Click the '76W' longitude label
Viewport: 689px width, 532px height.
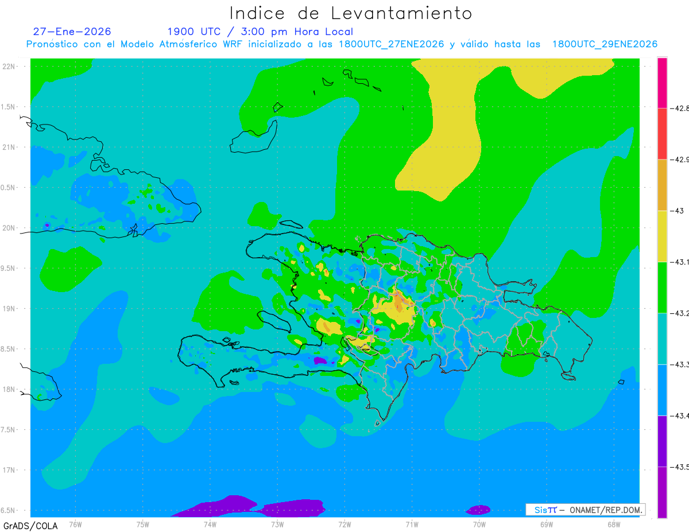coord(75,523)
